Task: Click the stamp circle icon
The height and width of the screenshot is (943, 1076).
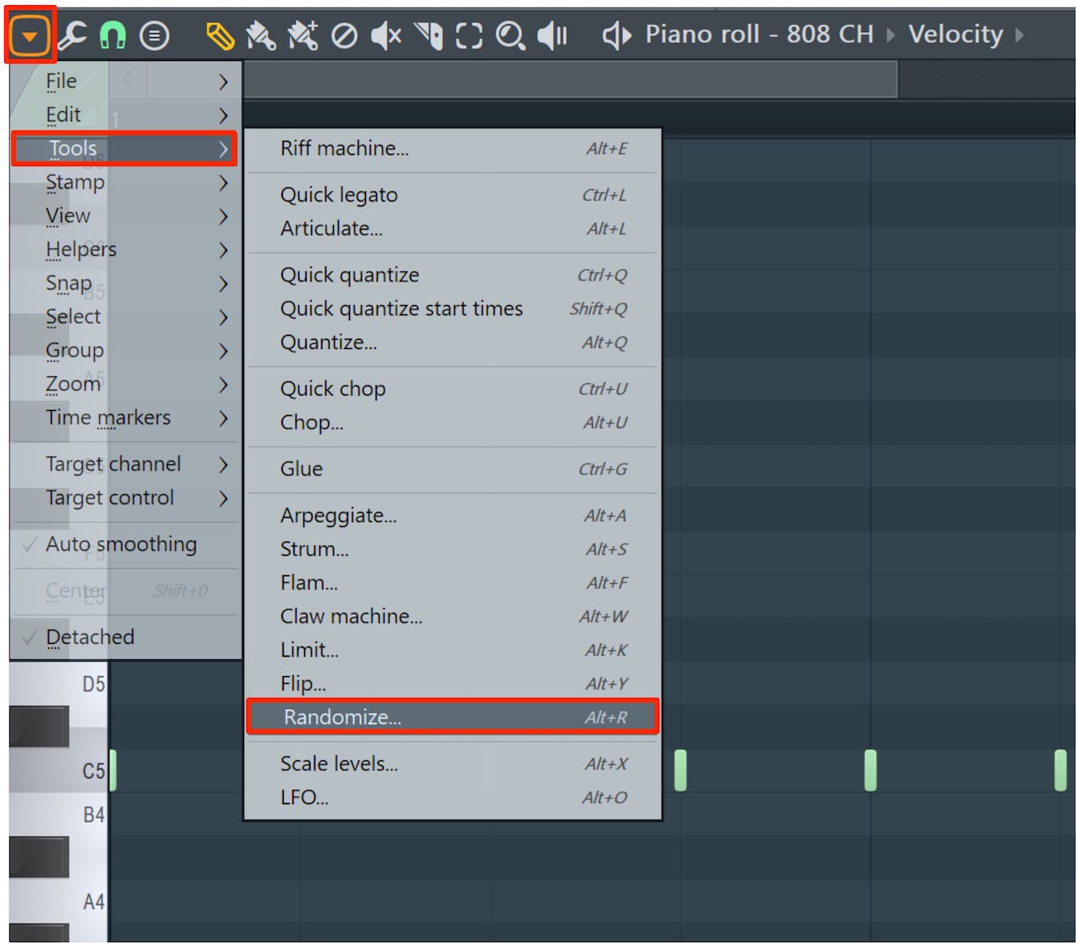Action: [x=154, y=36]
